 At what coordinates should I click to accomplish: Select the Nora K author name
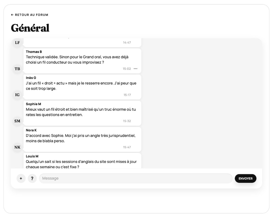(31, 130)
